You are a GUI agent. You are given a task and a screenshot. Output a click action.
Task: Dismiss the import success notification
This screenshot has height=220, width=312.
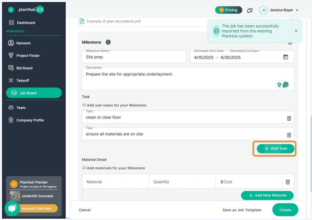296,31
